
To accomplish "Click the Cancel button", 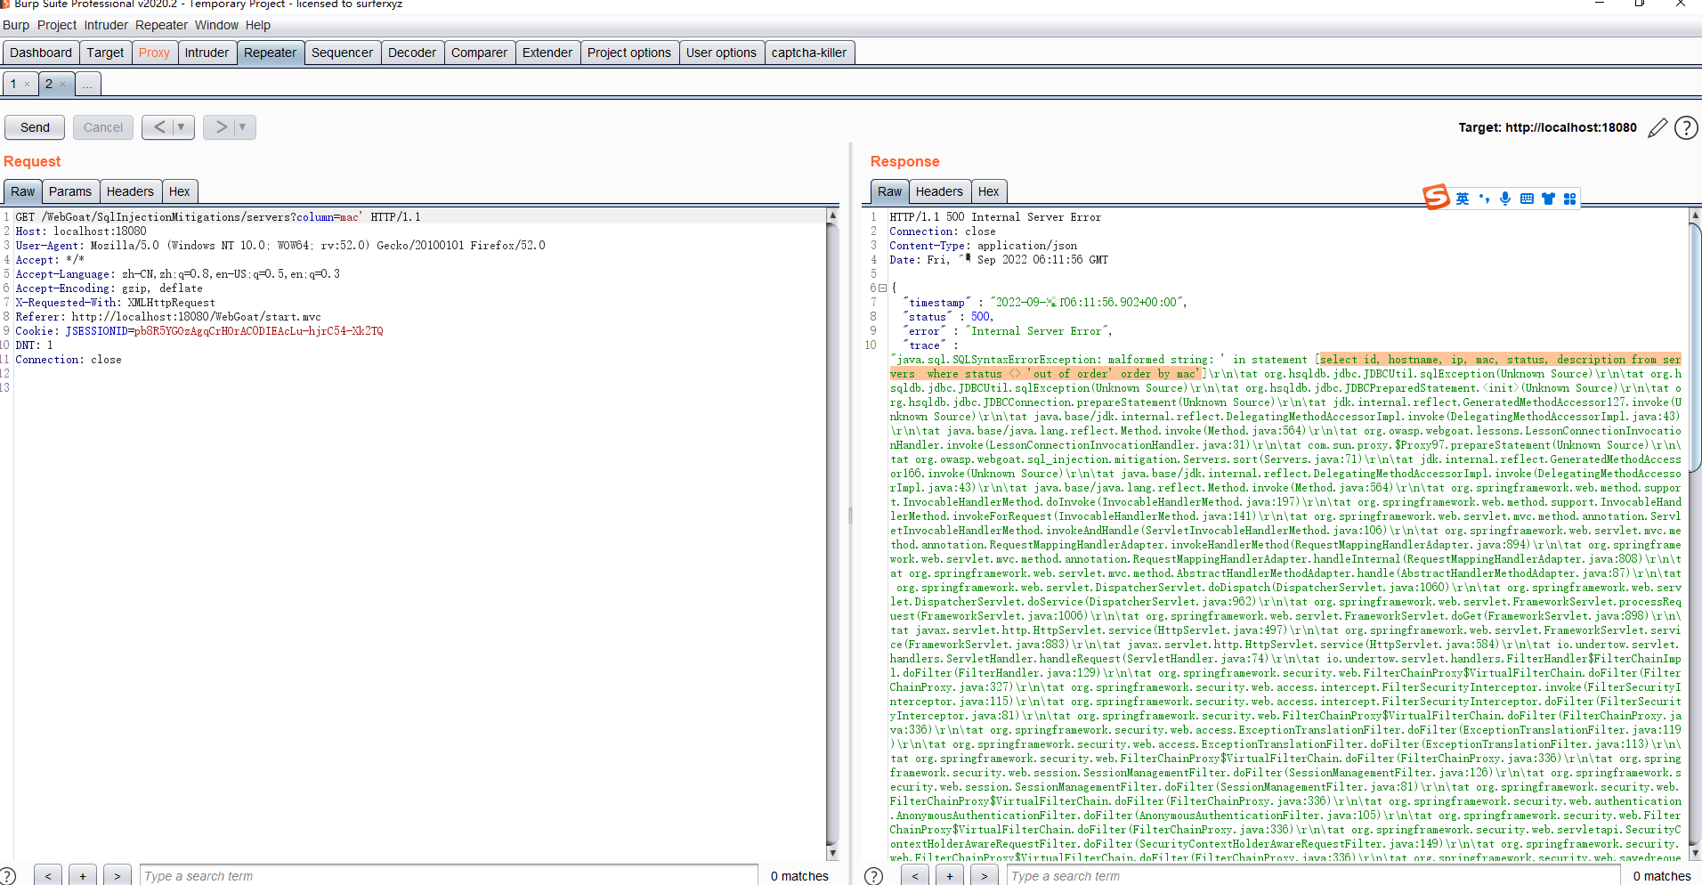I will coord(103,127).
